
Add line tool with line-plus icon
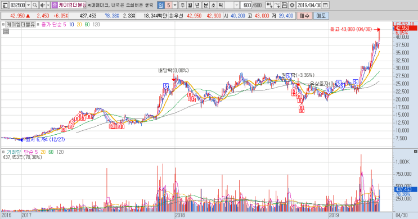pyautogui.click(x=277, y=5)
